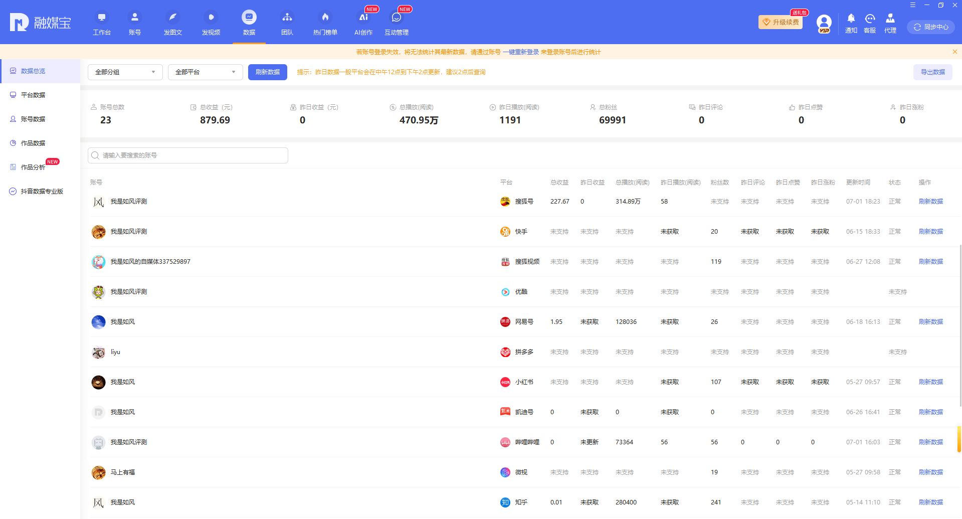Click the total plays value 470.95万
Image resolution: width=962 pixels, height=519 pixels.
[419, 120]
